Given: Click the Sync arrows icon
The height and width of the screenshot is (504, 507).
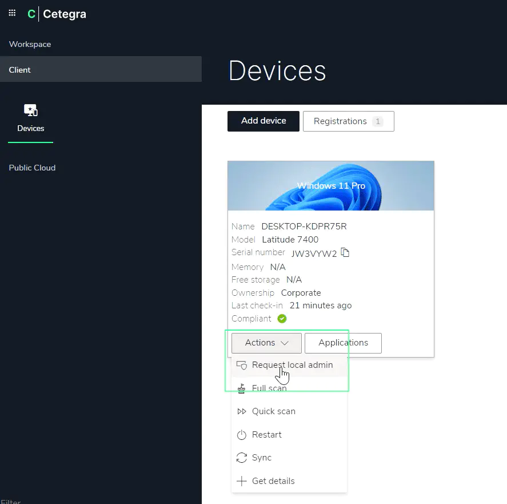Looking at the screenshot, I should point(241,458).
